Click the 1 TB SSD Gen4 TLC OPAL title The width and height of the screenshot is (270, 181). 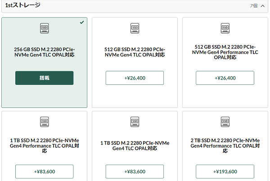click(135, 146)
